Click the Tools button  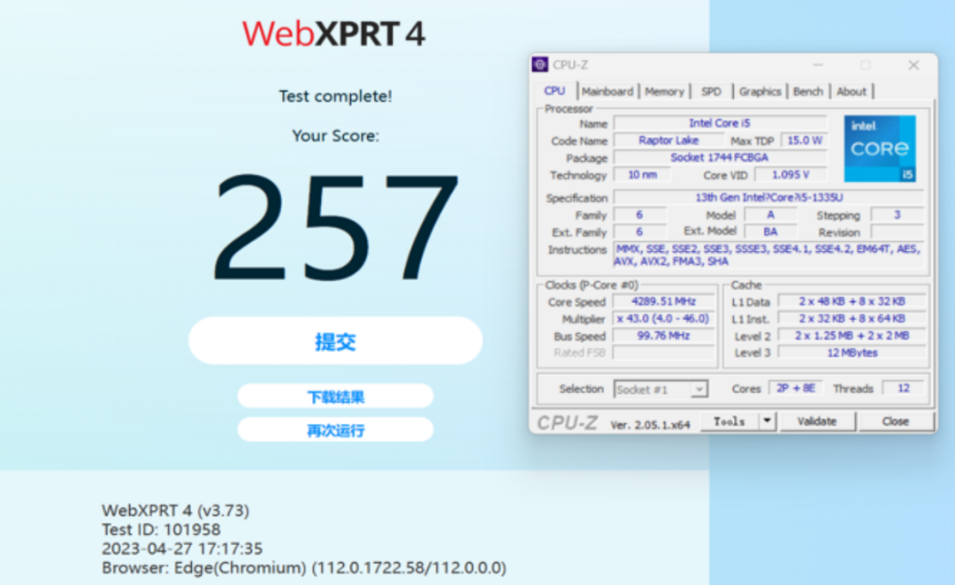coord(730,422)
